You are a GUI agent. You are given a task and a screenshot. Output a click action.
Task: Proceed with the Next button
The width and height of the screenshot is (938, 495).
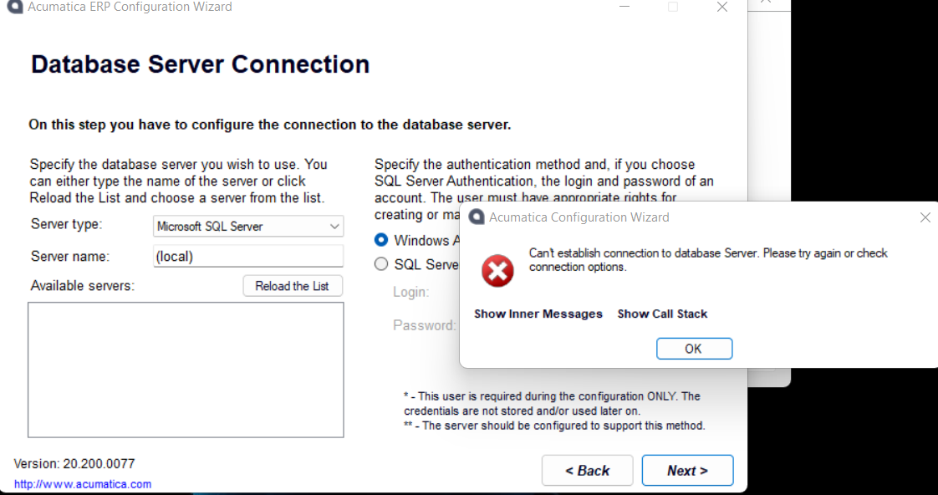(x=687, y=471)
